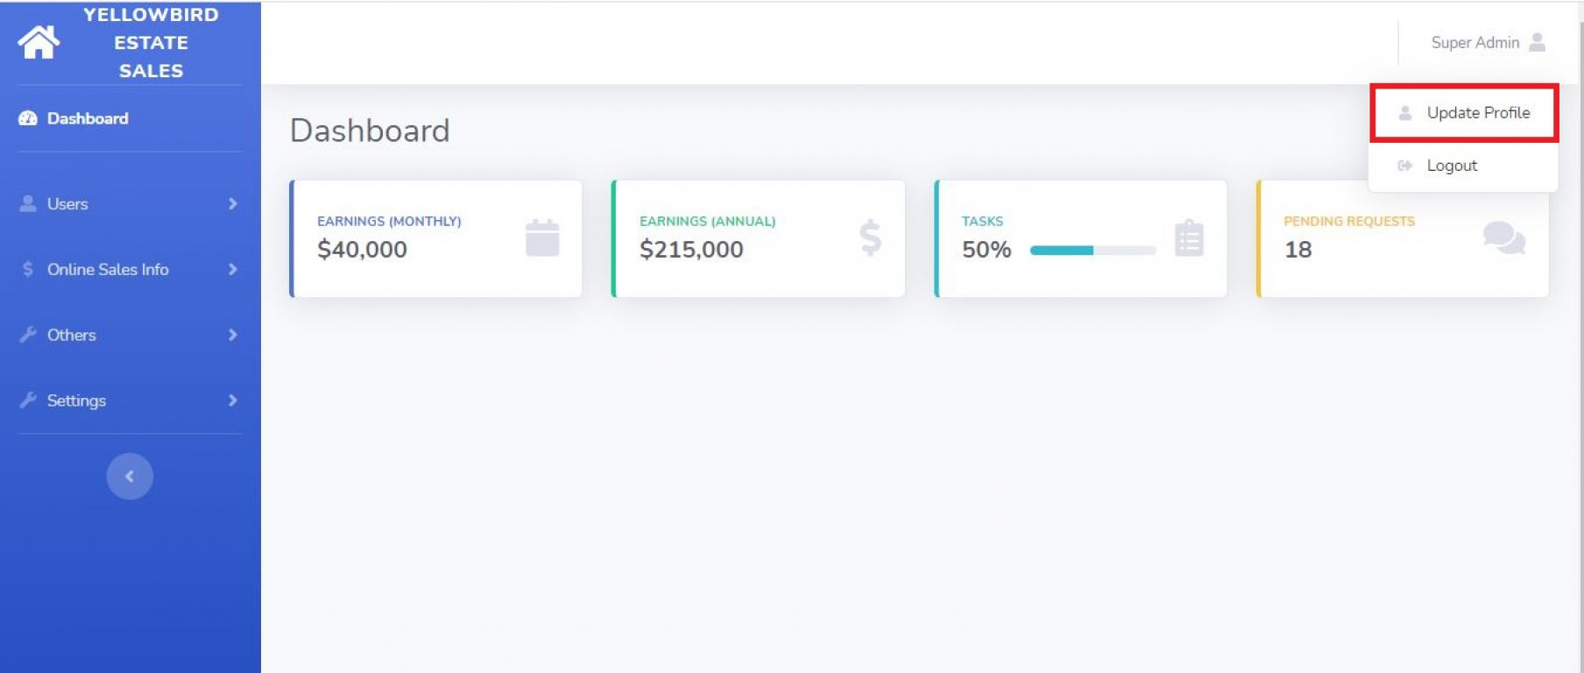The image size is (1584, 673).
Task: Click the 50% tasks value
Action: coord(986,250)
